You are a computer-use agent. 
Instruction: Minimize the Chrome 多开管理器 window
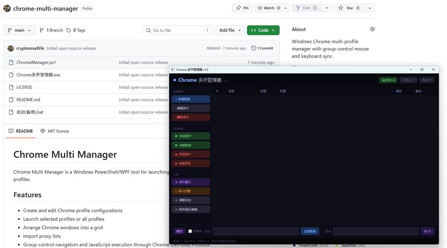(411, 70)
